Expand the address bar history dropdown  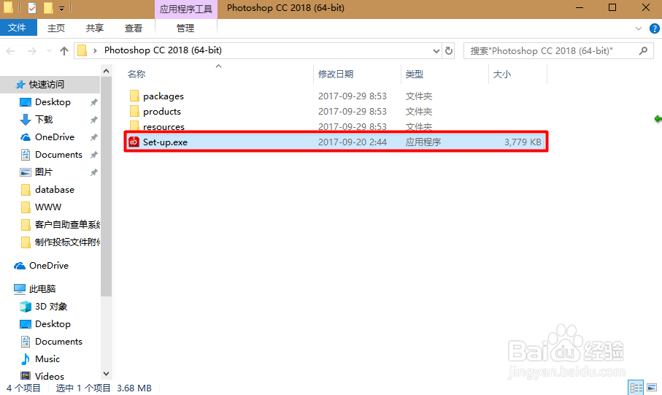pos(436,51)
